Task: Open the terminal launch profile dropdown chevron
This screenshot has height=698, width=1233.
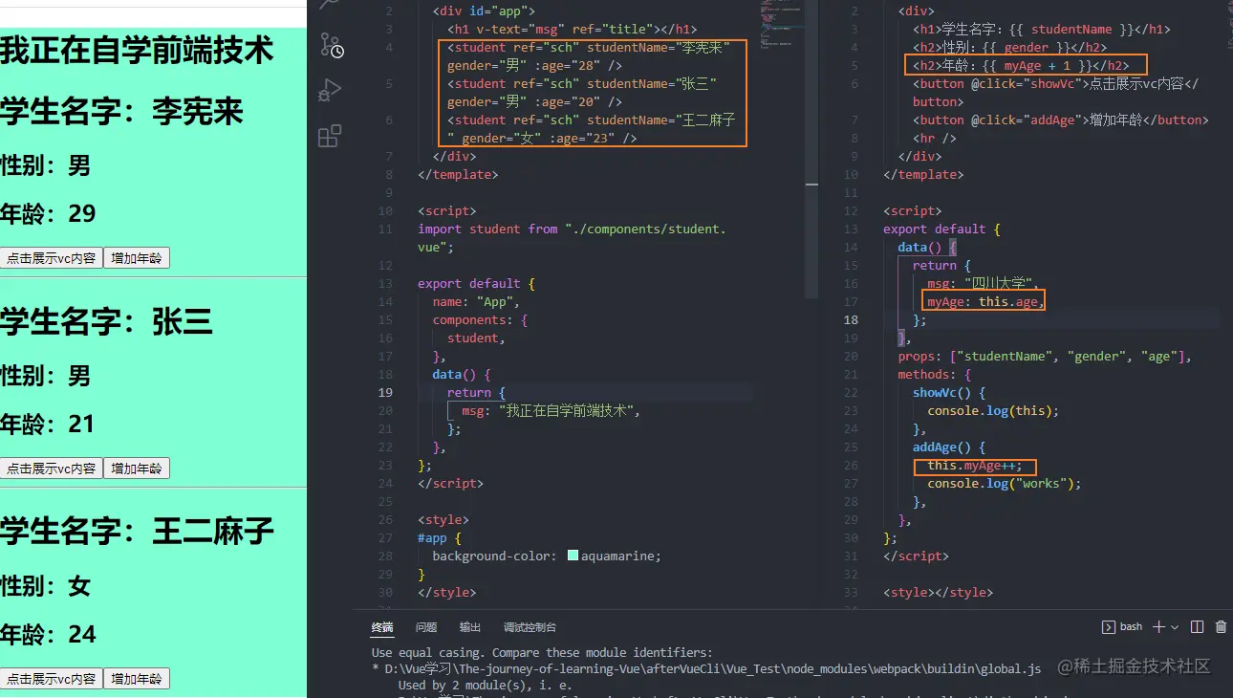Action: pos(1175,627)
